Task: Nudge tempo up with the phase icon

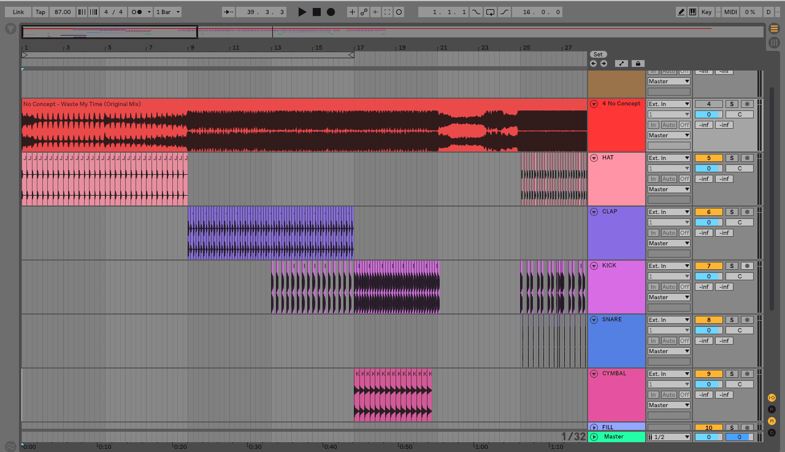Action: tap(93, 12)
